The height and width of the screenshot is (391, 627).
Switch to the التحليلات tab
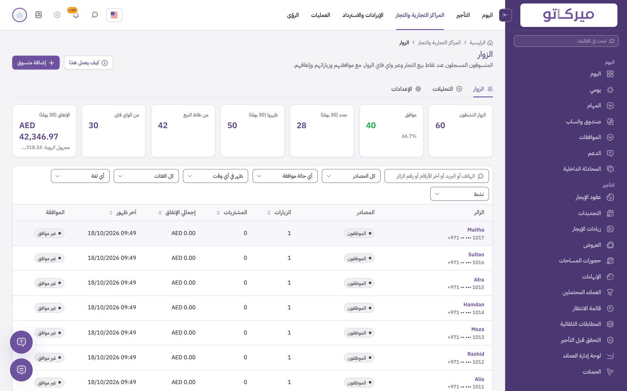click(447, 89)
